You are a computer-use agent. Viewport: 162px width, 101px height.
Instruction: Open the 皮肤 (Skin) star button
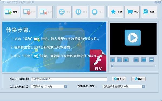click(116, 12)
